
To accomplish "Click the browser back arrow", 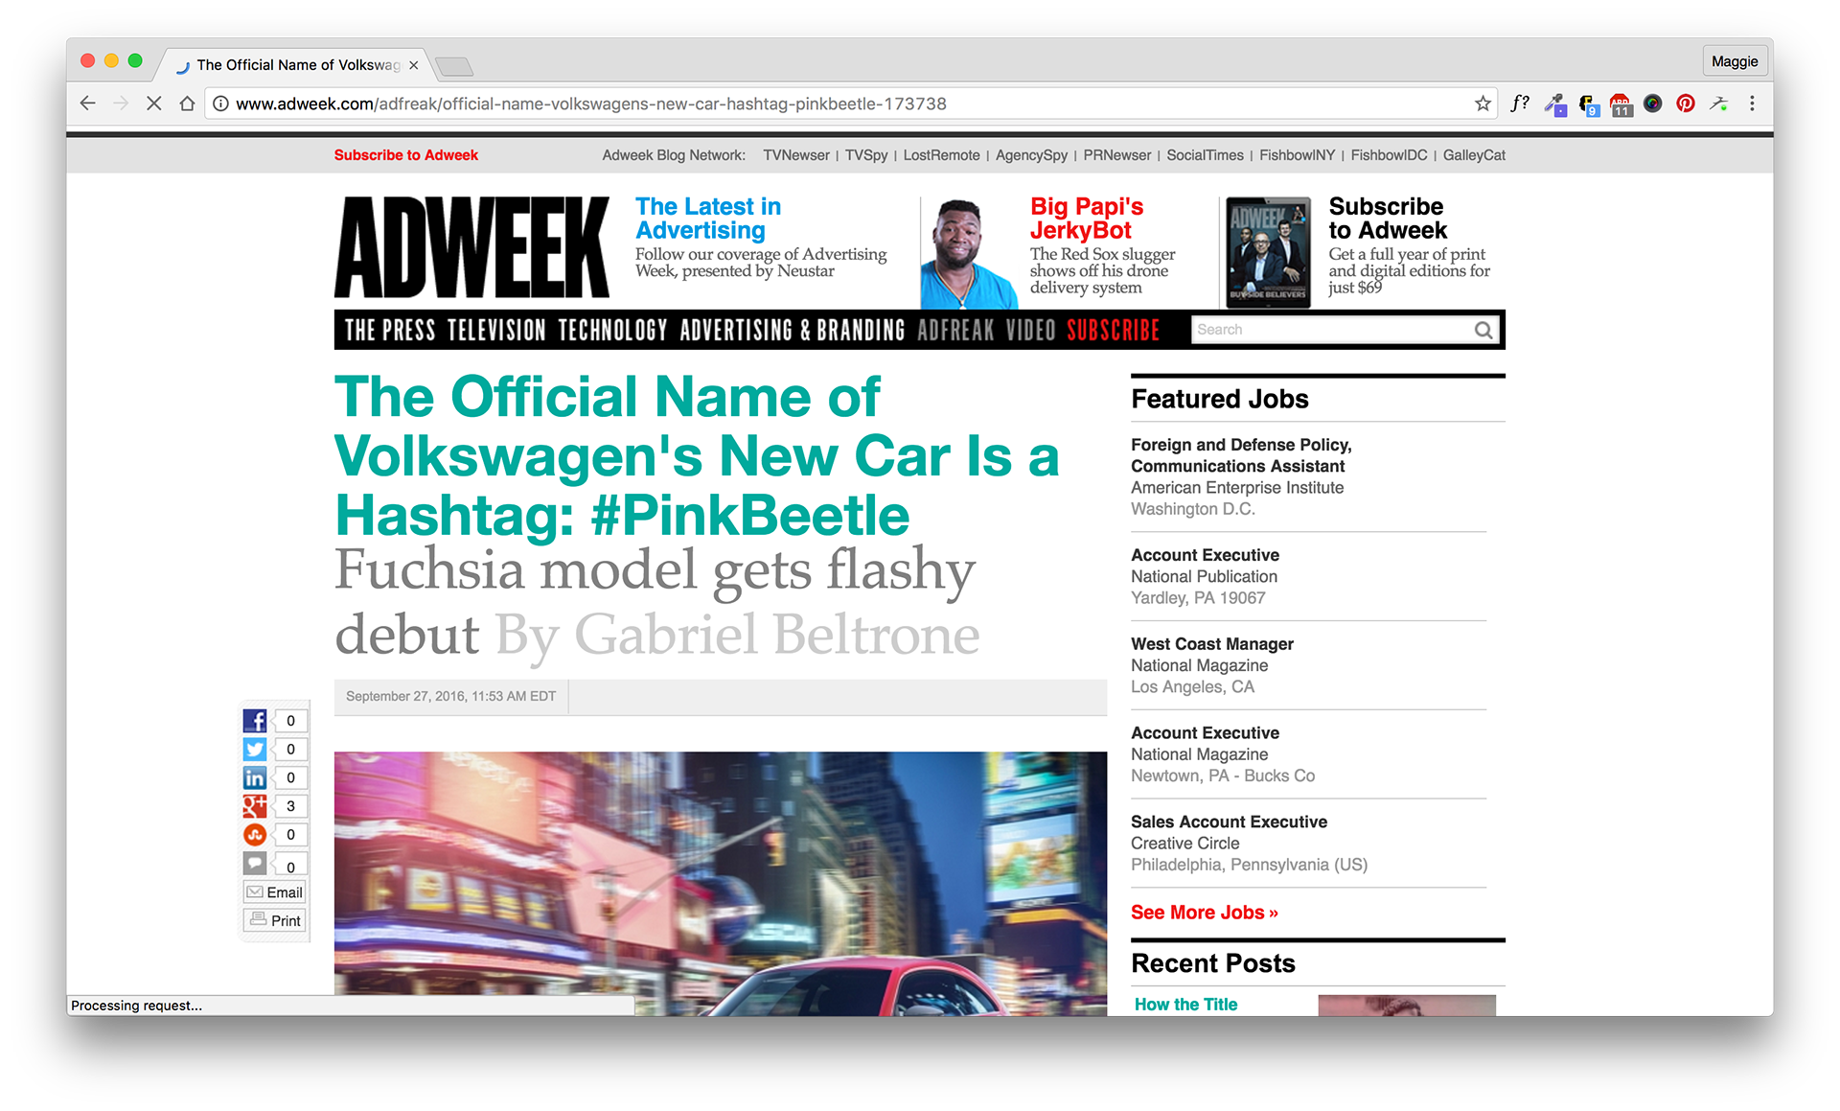I will tap(88, 104).
